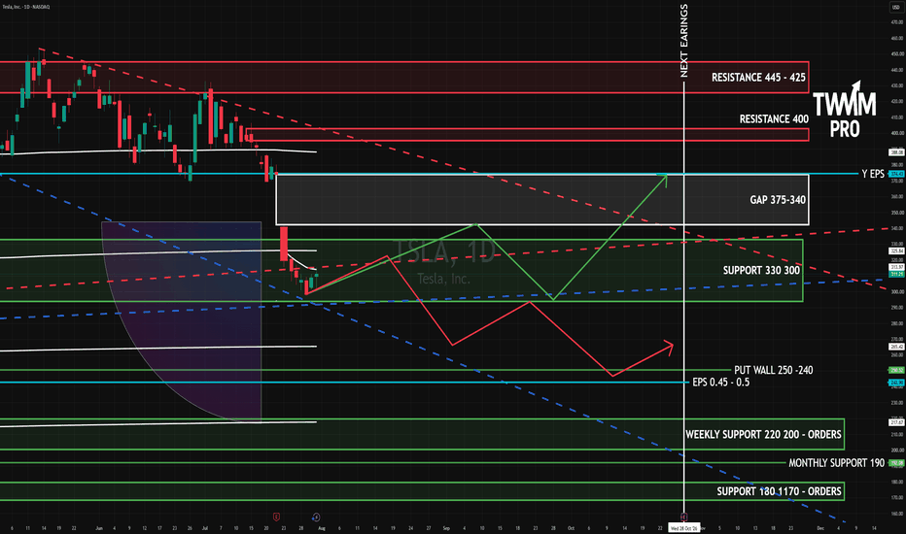Click the cyan 243.90 price tag
This screenshot has width=906, height=534.
[896, 383]
